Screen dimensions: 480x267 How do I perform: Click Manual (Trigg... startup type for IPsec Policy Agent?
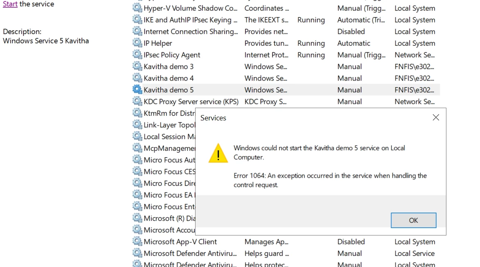361,55
